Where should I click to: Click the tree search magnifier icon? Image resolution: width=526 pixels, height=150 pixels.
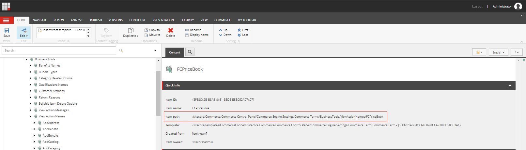click(x=121, y=51)
